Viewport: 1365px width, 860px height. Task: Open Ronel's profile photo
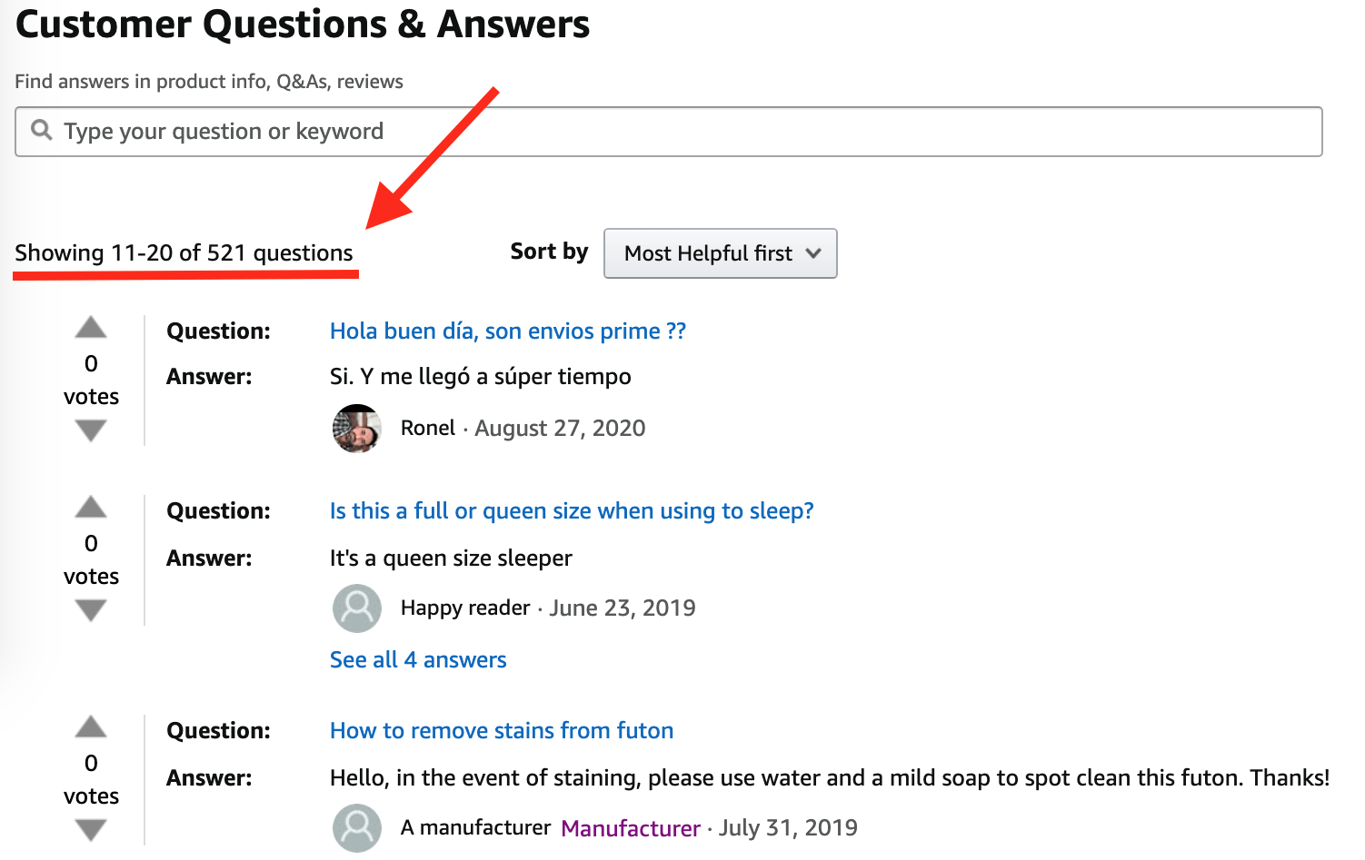tap(357, 429)
